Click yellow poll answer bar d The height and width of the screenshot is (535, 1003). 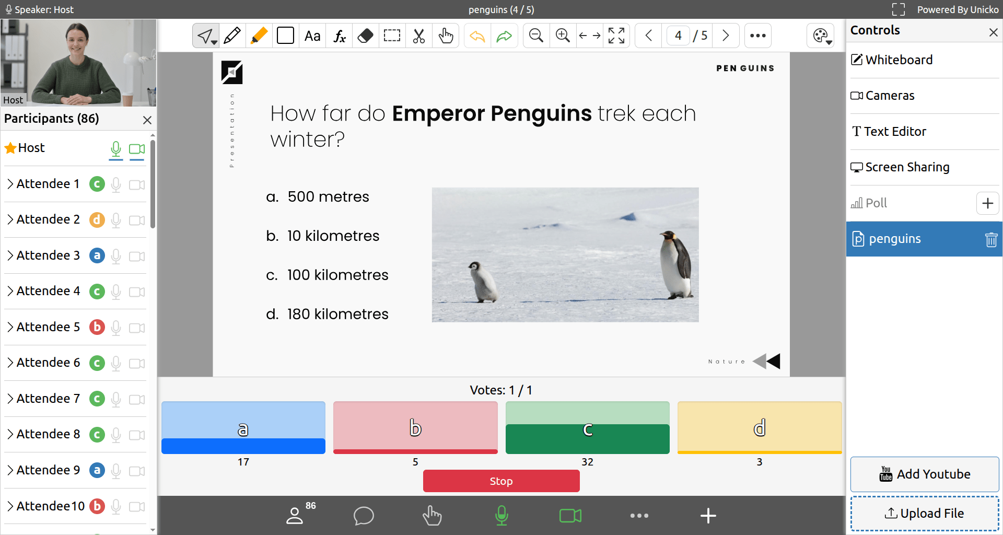point(760,427)
